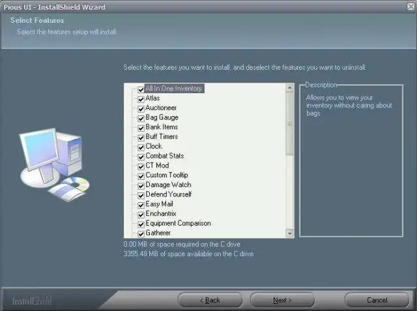Select the Bank Items feature name
Screen dimensions: 417x311
pos(162,127)
